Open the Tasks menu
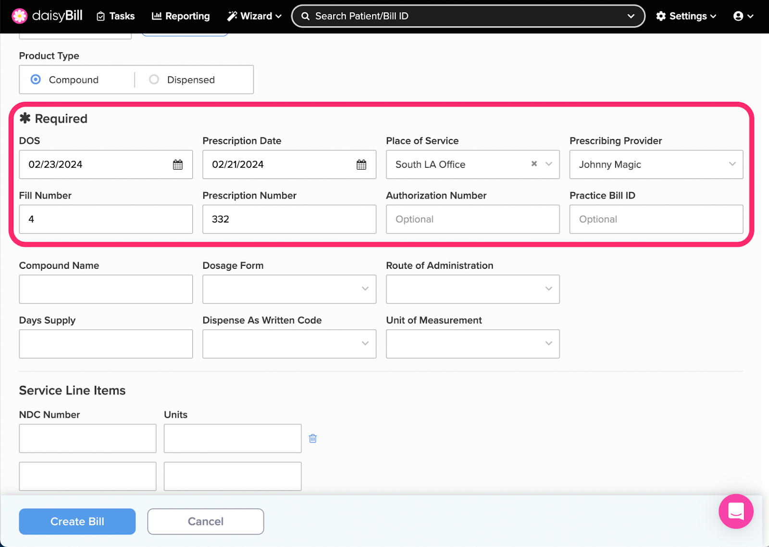 [x=115, y=16]
